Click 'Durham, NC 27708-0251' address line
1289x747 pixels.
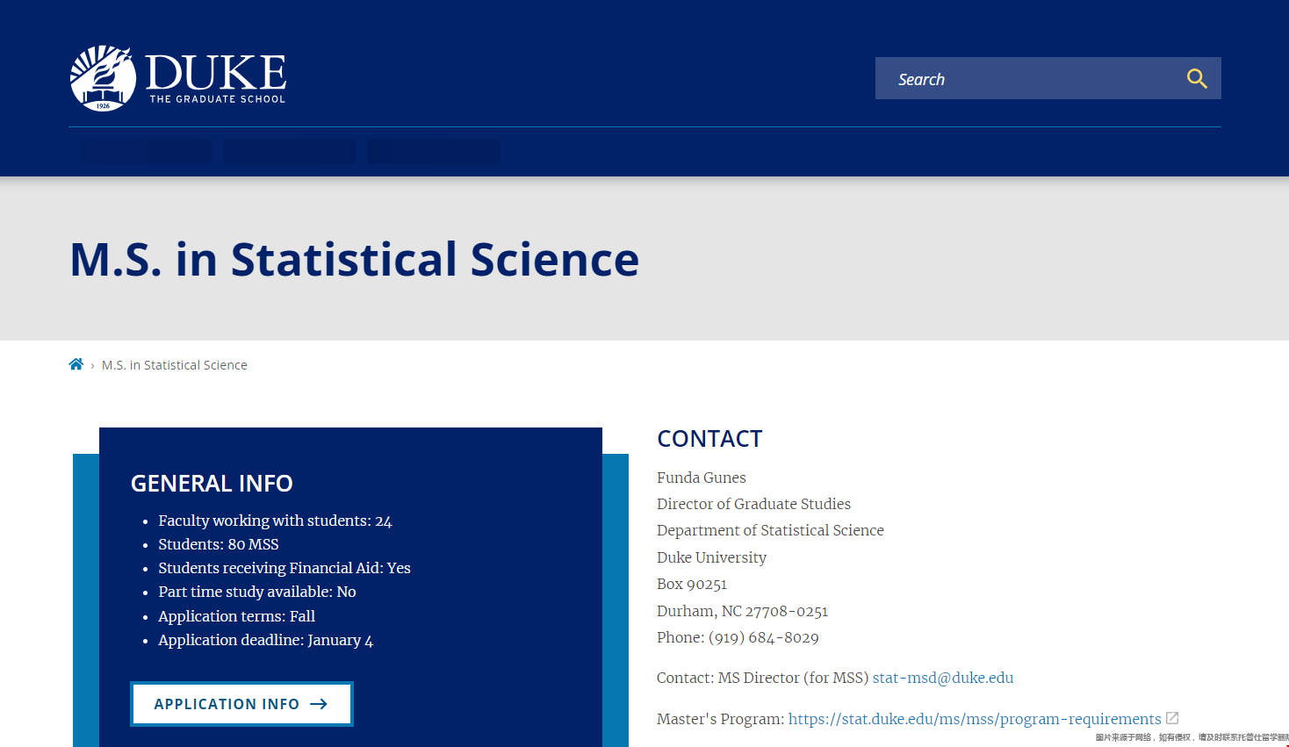[x=742, y=611]
